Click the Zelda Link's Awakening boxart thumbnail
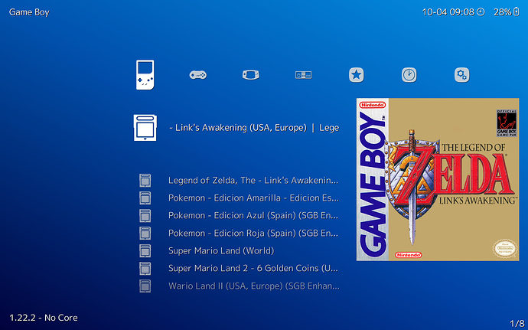Image resolution: width=528 pixels, height=330 pixels. pyautogui.click(x=438, y=179)
